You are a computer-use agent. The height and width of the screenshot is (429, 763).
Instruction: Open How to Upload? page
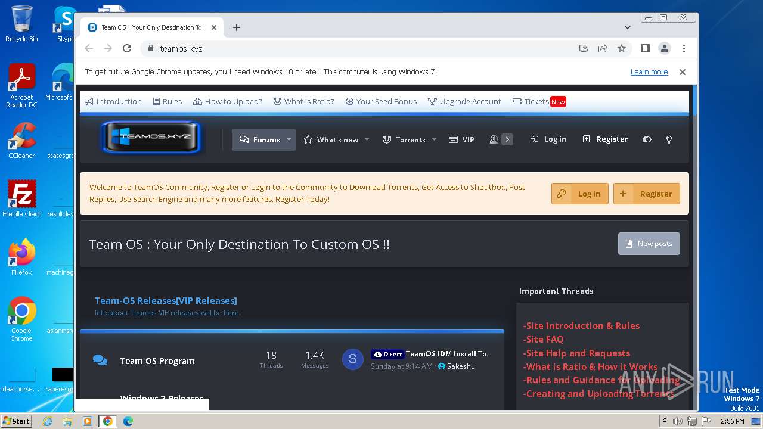pyautogui.click(x=228, y=101)
